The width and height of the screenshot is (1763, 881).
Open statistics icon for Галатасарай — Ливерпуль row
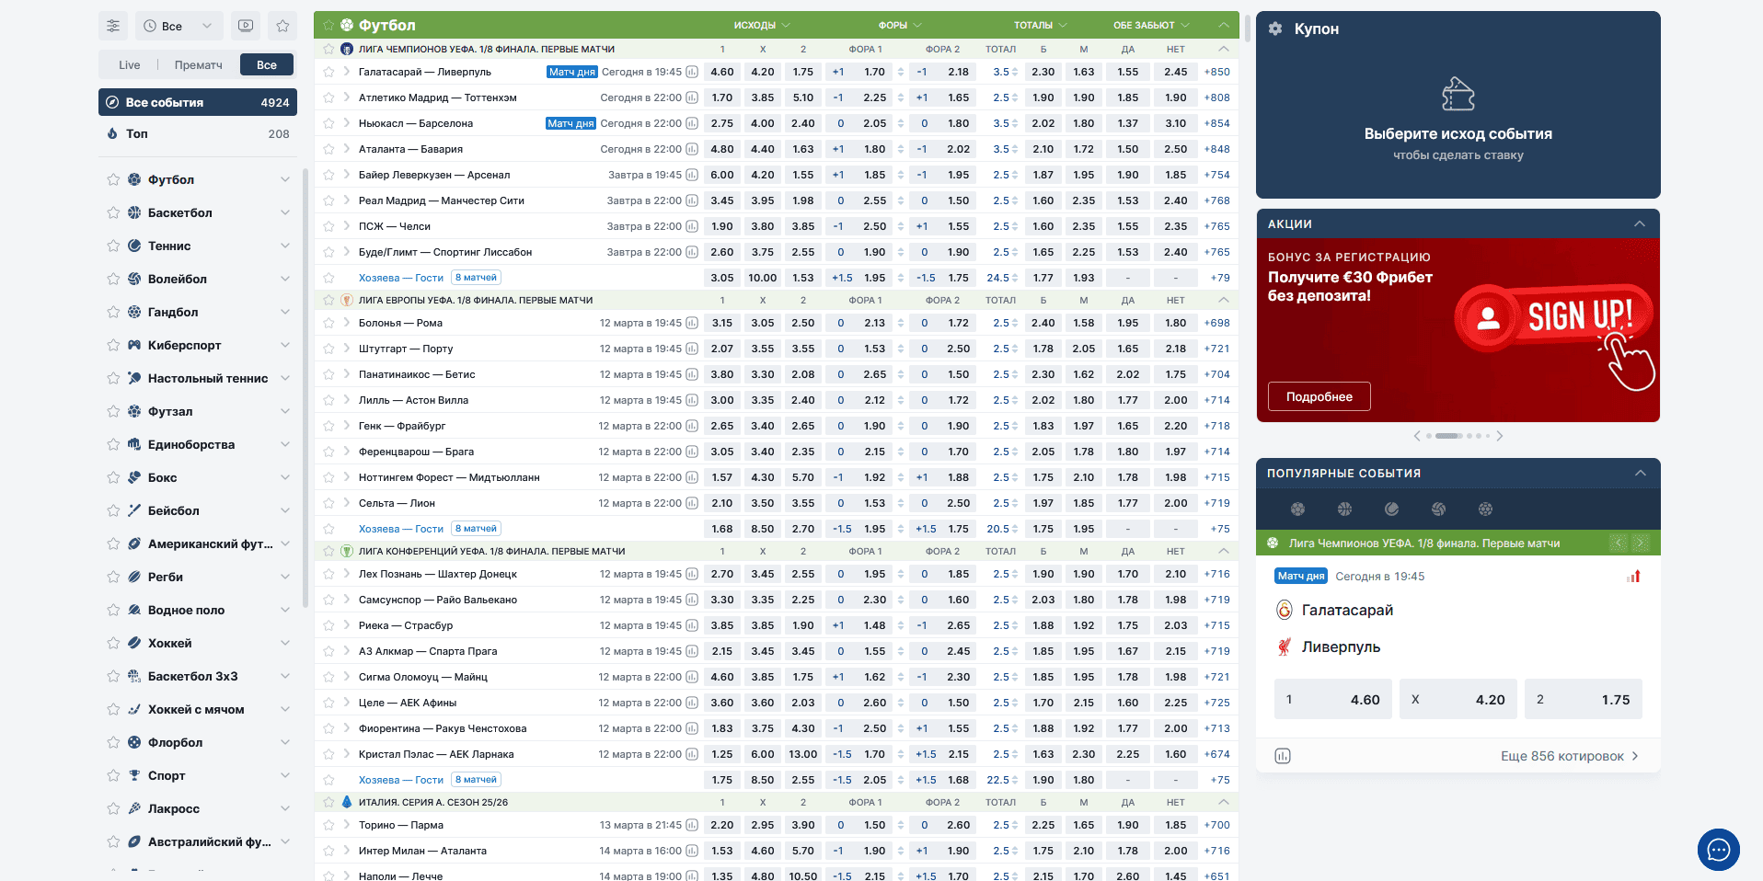[692, 72]
